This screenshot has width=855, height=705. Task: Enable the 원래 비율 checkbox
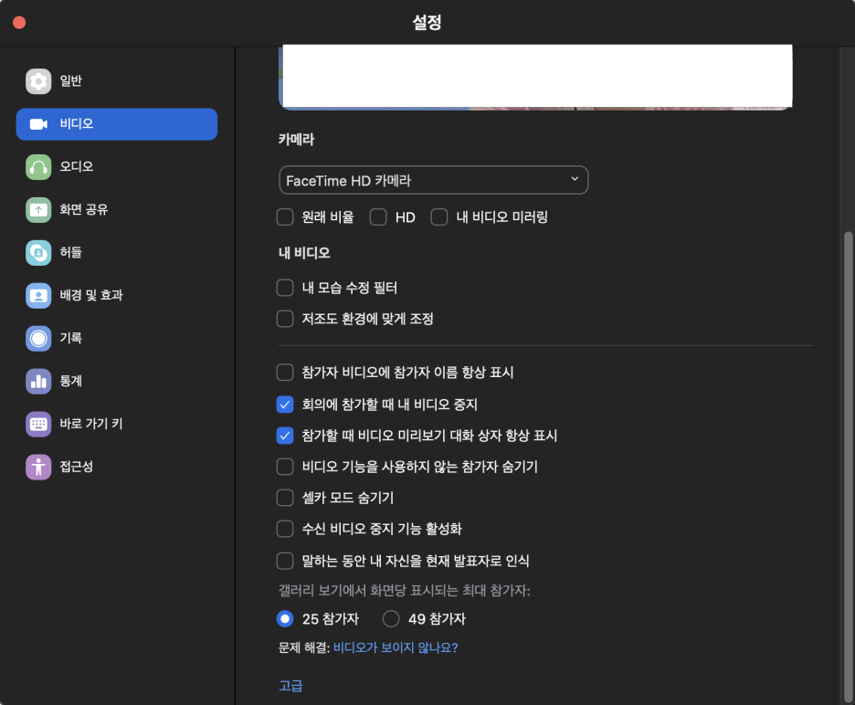click(285, 217)
